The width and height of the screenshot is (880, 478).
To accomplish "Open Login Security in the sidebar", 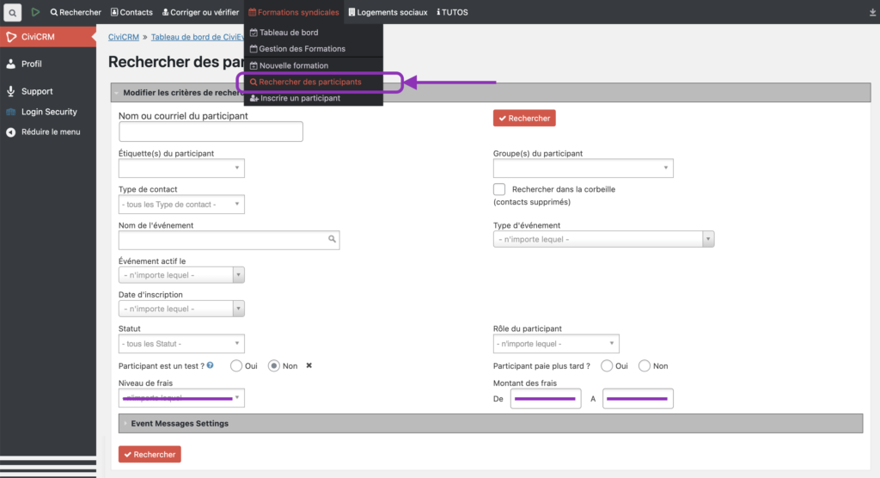I will pyautogui.click(x=49, y=112).
